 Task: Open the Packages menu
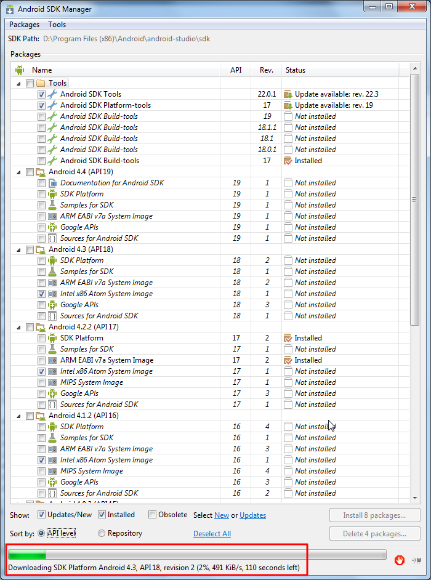point(25,25)
